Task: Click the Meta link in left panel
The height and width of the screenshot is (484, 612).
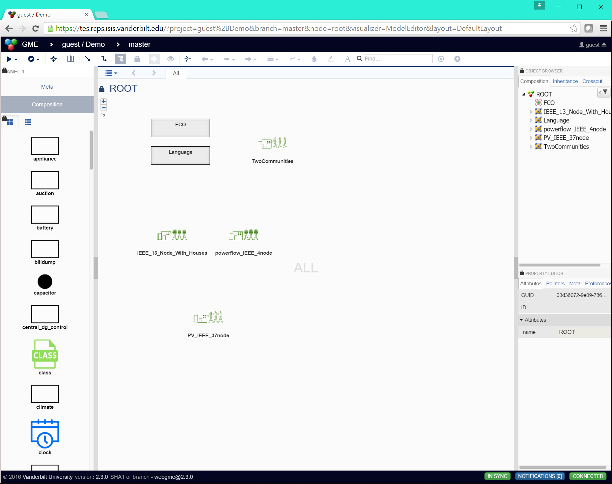Action: (x=47, y=87)
